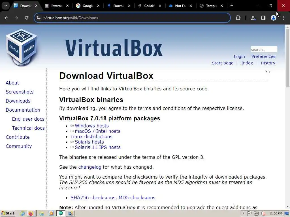
Task: Click the scrollbar down arrow
Action: point(287,207)
